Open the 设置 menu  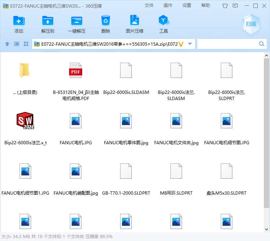click(187, 5)
